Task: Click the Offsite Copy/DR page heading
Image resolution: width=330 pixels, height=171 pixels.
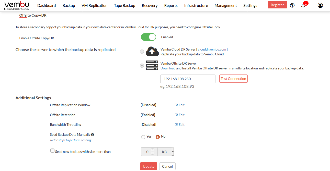Action: click(33, 15)
